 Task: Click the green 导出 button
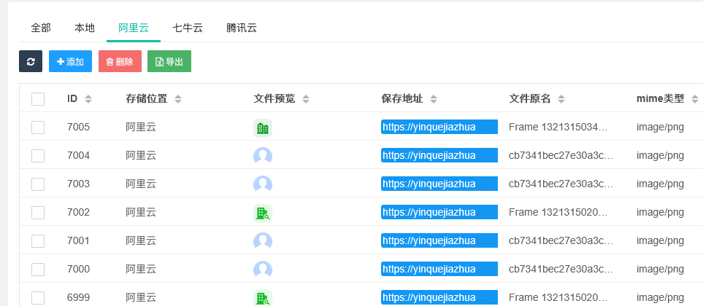point(169,62)
